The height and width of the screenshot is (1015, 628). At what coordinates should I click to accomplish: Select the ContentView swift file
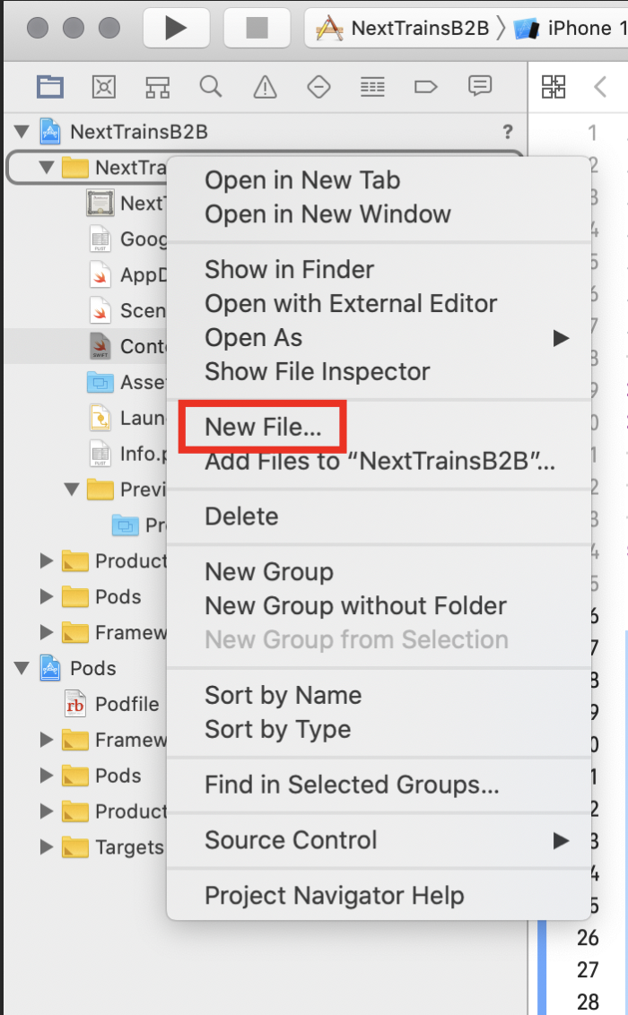coord(128,346)
